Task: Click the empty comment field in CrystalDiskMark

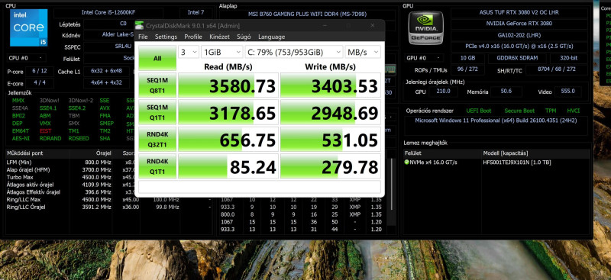Action: [x=260, y=187]
